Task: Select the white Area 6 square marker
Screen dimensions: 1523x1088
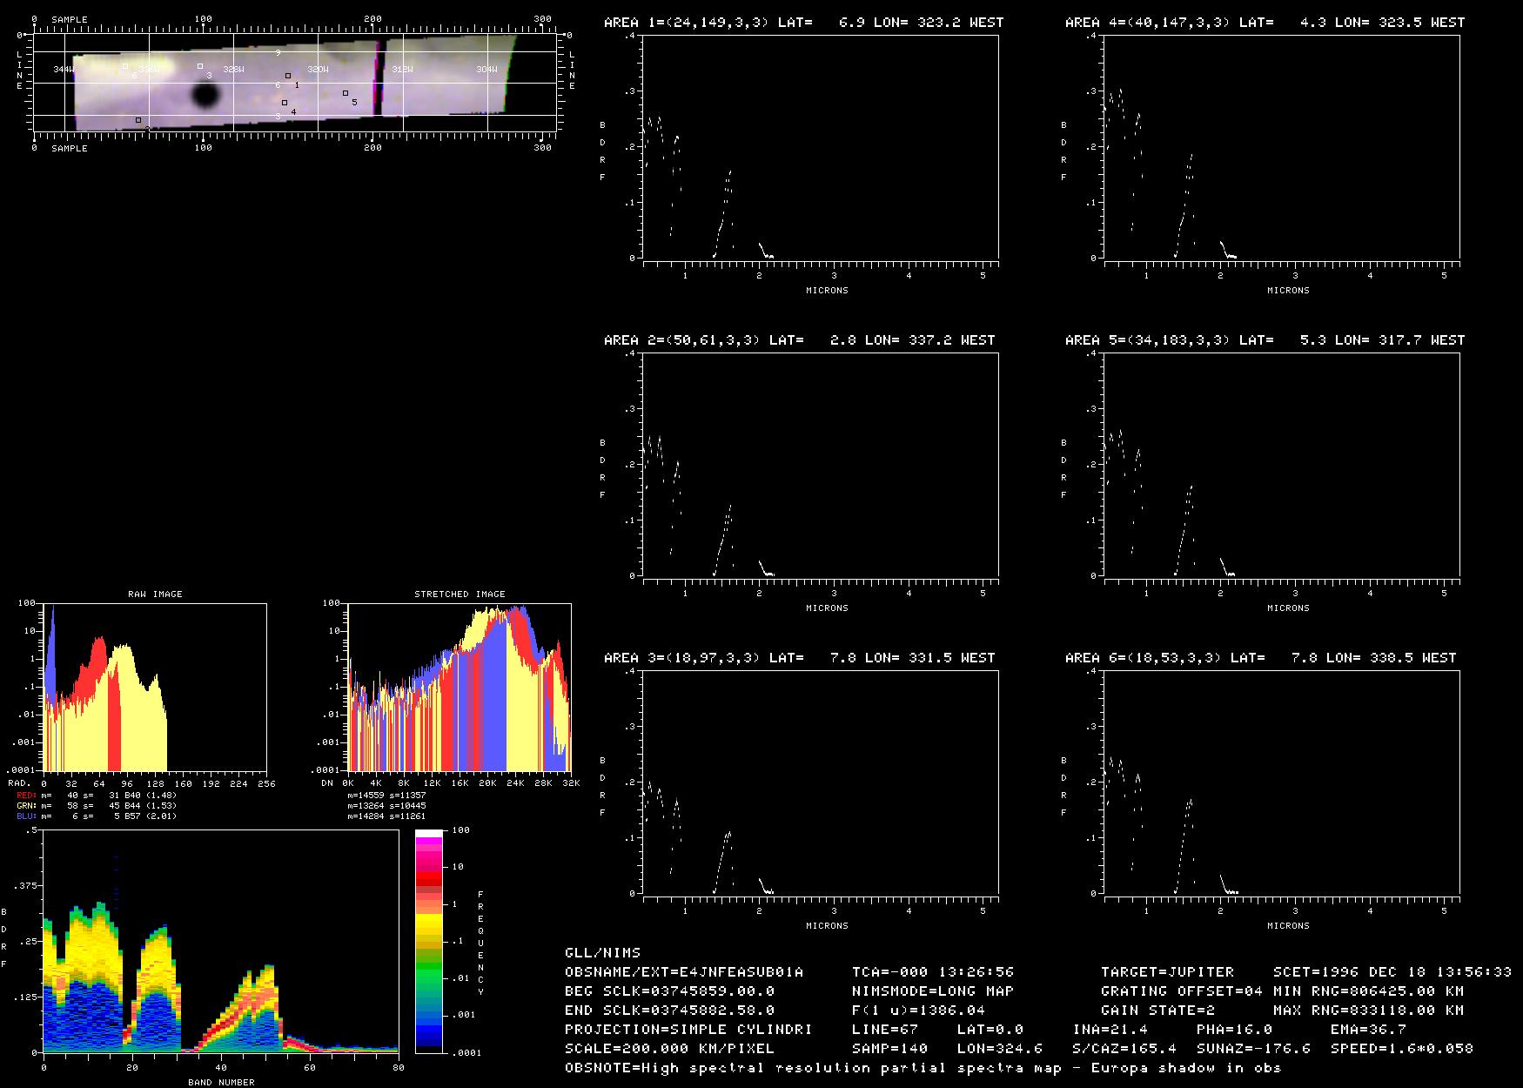Action: (x=125, y=66)
